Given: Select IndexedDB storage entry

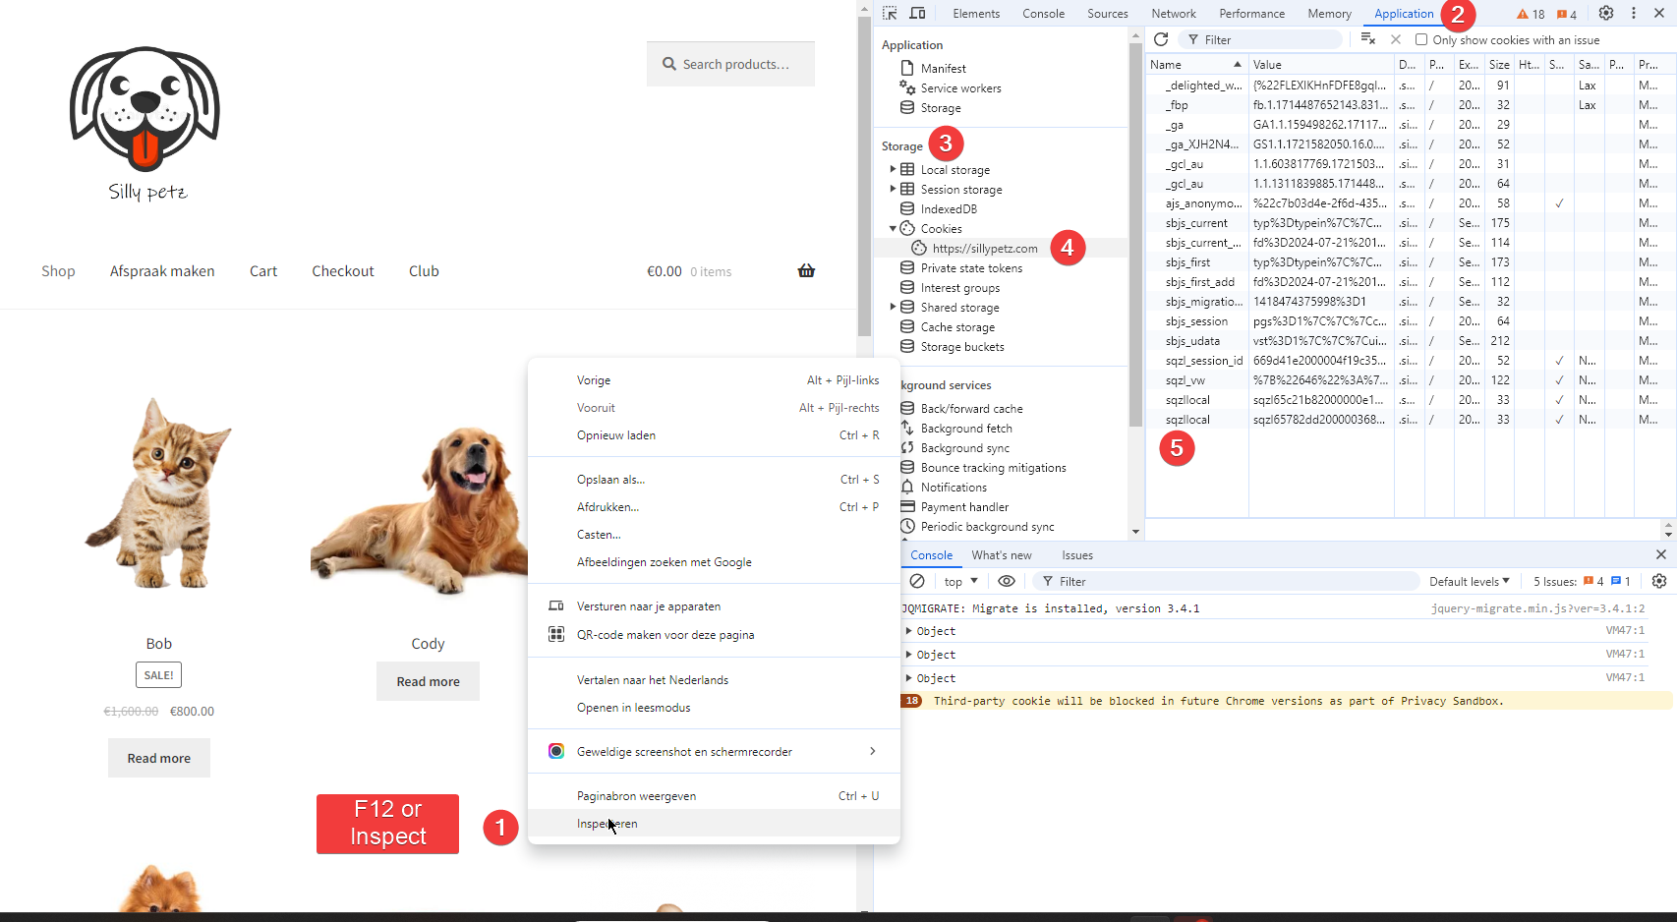Looking at the screenshot, I should pyautogui.click(x=949, y=208).
